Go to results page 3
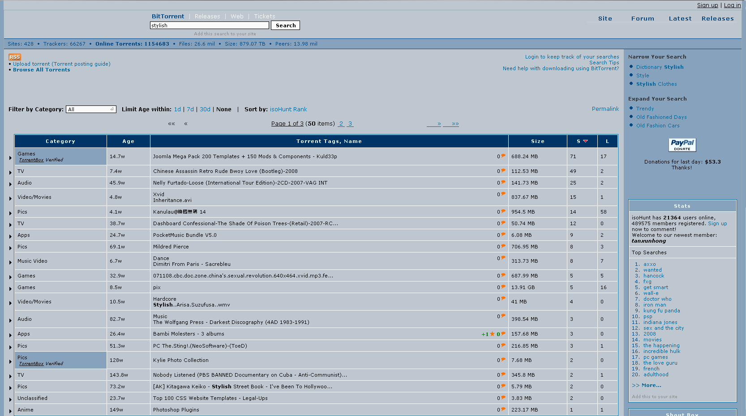The height and width of the screenshot is (416, 746). click(350, 123)
